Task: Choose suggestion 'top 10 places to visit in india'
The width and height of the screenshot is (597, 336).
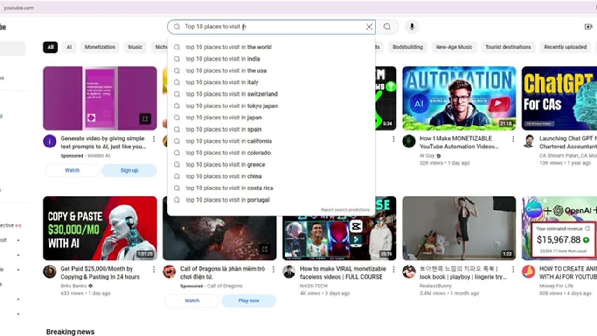Action: pos(271,59)
